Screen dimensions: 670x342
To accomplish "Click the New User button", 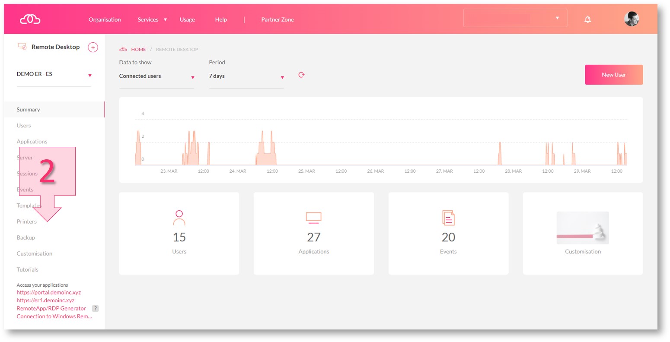I will coord(613,75).
